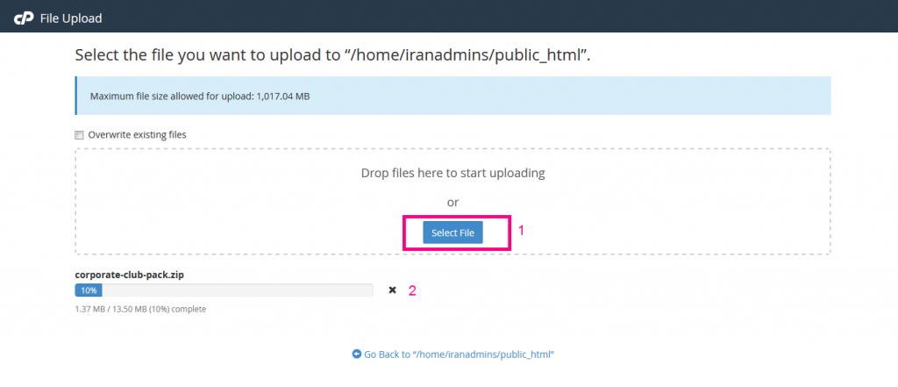Image resolution: width=898 pixels, height=387 pixels.
Task: Click the pink number 2 beside the cancel X
Action: [412, 290]
